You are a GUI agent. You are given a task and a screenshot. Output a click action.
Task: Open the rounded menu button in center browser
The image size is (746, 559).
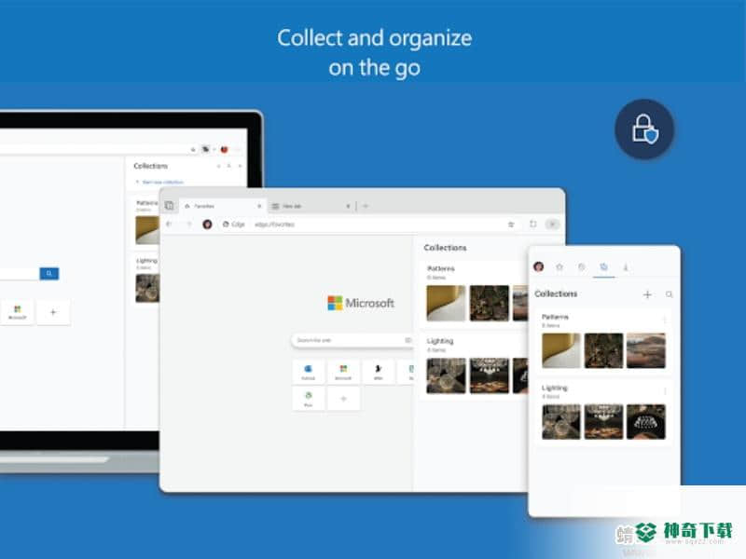[552, 224]
